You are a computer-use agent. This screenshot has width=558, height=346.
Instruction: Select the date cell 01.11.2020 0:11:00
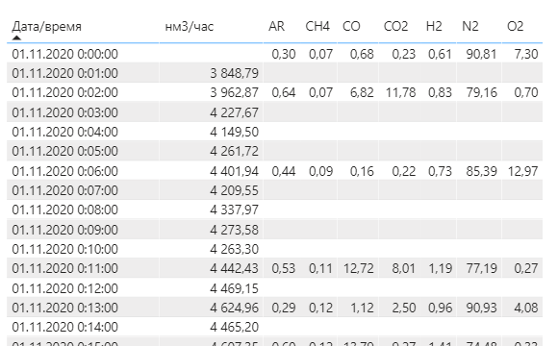tap(64, 268)
